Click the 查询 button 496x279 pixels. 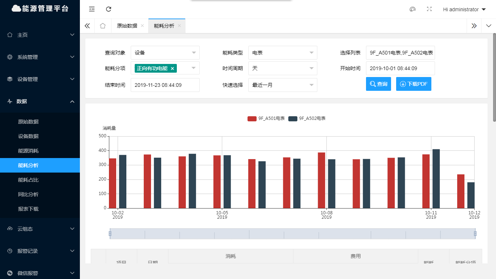coord(378,84)
